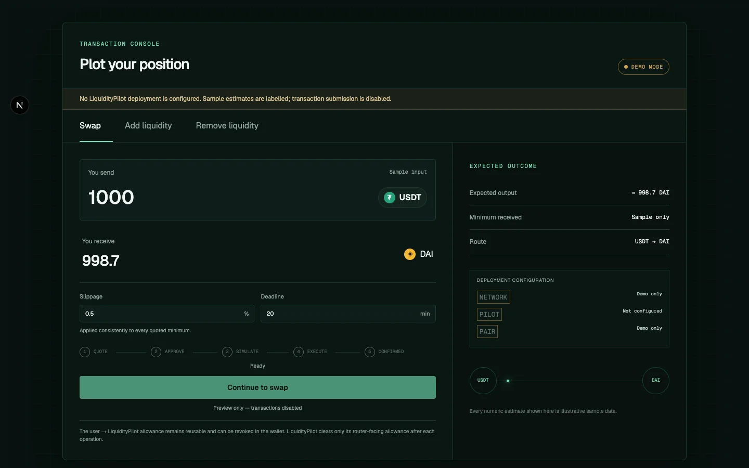Viewport: 749px width, 468px height.
Task: Click the 'You receive' label
Action: click(98, 241)
